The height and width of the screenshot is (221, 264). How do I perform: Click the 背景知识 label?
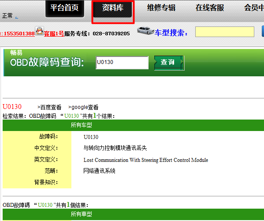[46, 182]
